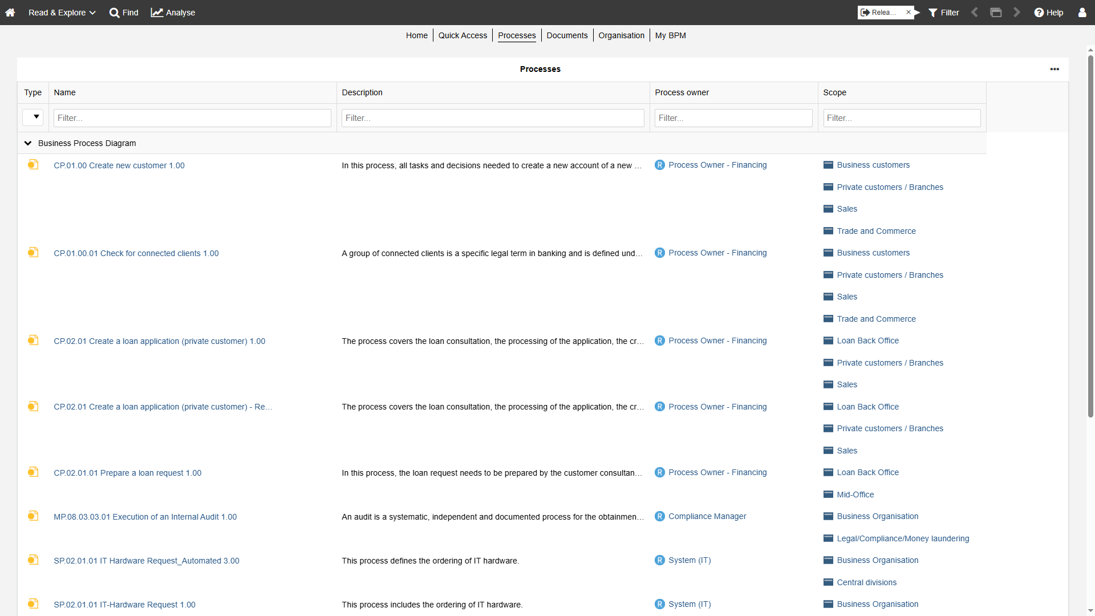The height and width of the screenshot is (616, 1095).
Task: Click role icon beside System (IT) for Automated request
Action: click(x=660, y=560)
